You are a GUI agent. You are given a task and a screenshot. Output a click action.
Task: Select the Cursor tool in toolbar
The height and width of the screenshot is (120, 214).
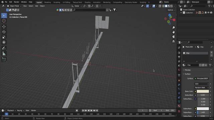[x=4, y=21]
